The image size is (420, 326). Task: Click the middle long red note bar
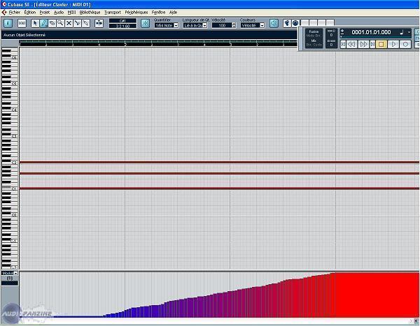(x=219, y=174)
